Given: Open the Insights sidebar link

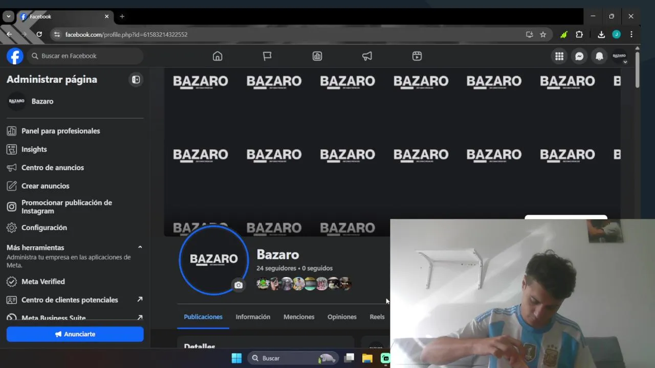Looking at the screenshot, I should [x=75, y=149].
